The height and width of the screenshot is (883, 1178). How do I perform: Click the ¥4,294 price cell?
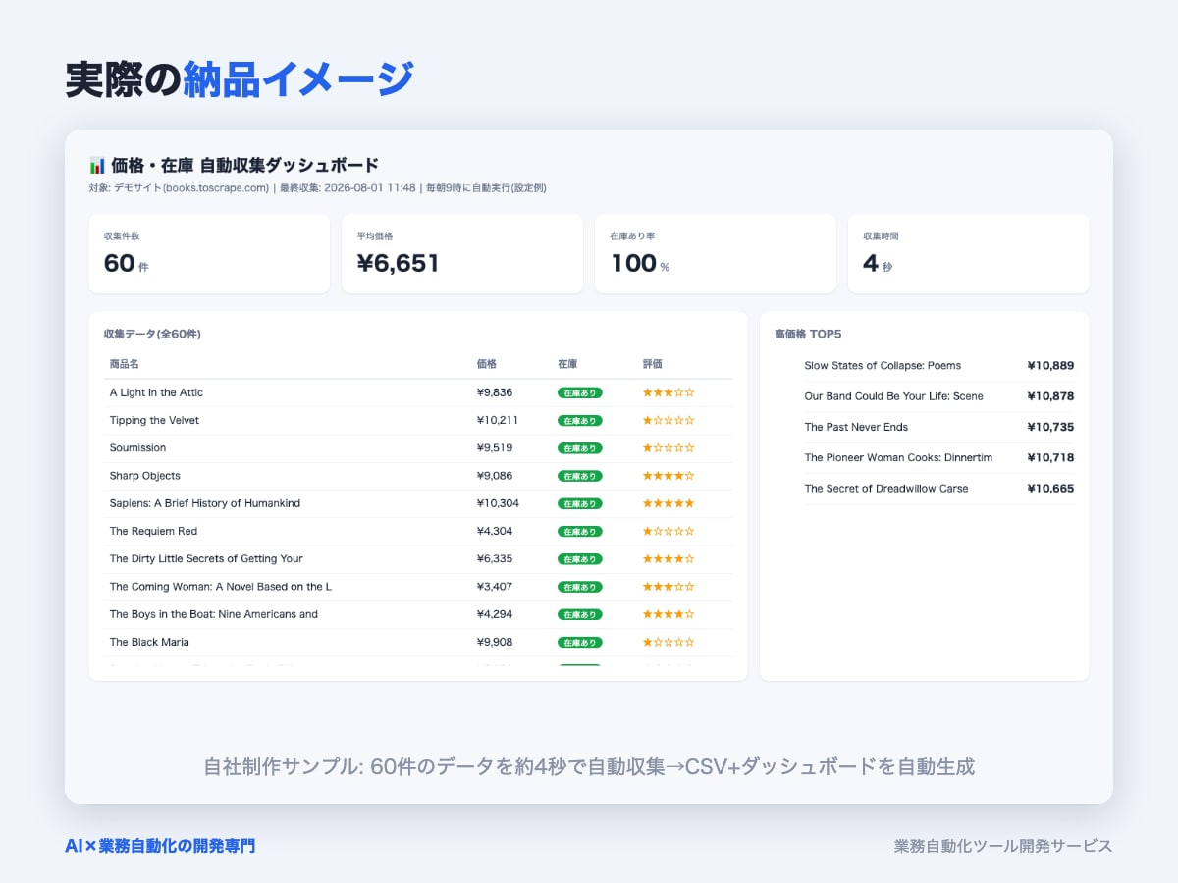tap(495, 614)
